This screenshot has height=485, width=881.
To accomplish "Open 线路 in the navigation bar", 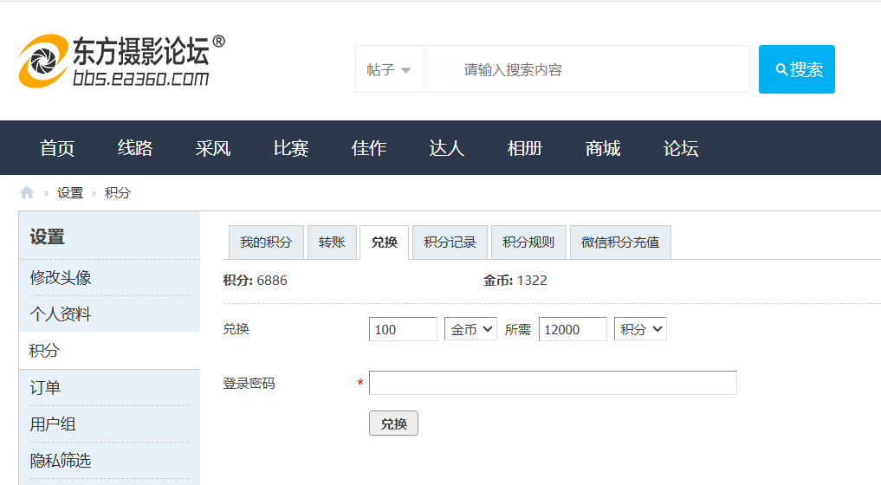I will pyautogui.click(x=135, y=148).
